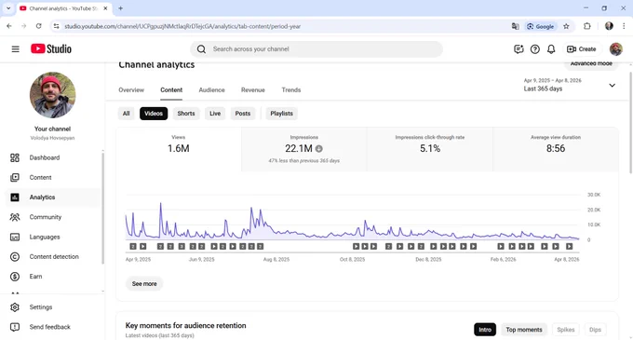The image size is (633, 340).
Task: Select the Dips chip
Action: (x=595, y=330)
